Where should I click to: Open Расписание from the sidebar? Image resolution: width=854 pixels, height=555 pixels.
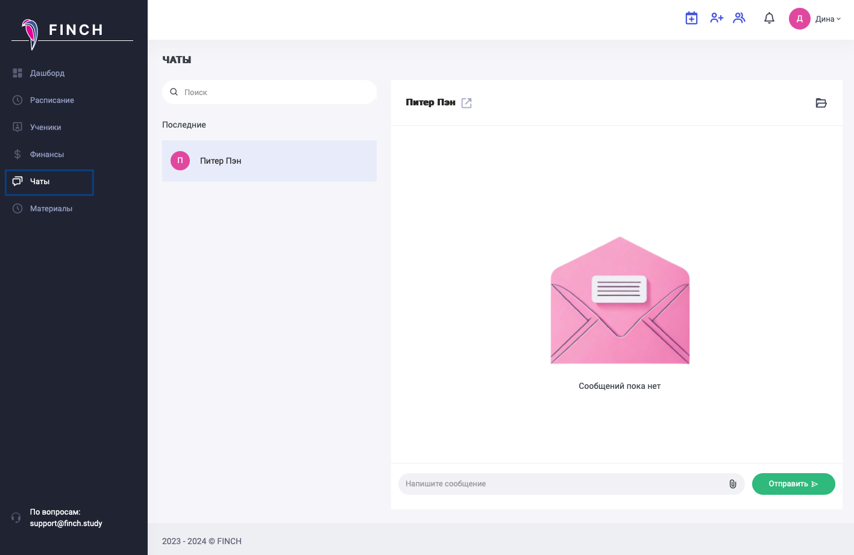(52, 100)
